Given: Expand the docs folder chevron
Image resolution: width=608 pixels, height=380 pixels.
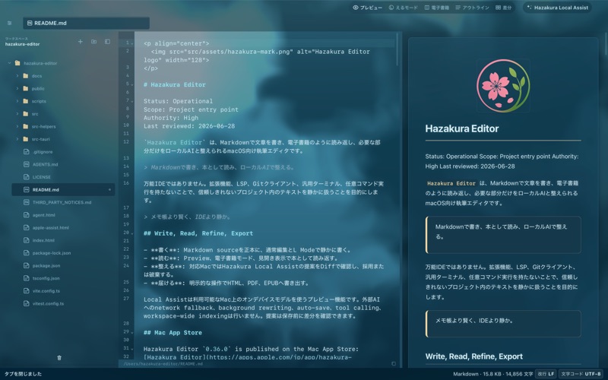Looking at the screenshot, I should click(17, 75).
